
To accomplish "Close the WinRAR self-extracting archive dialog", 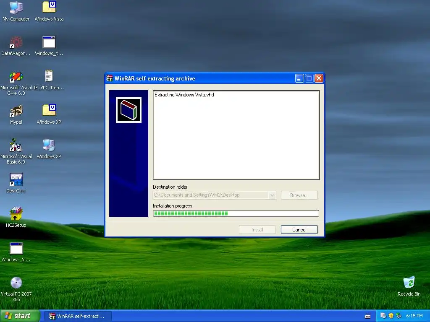I will 319,78.
